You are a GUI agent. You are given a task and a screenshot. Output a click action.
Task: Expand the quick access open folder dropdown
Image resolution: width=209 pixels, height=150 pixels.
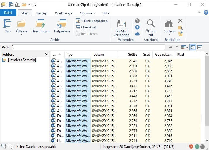pyautogui.click(x=29, y=5)
